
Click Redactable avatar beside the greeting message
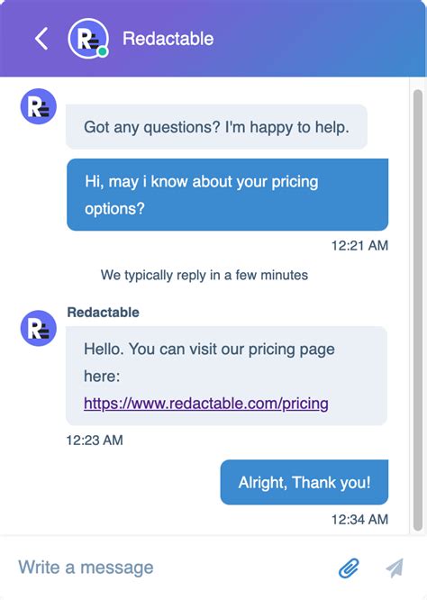[38, 106]
